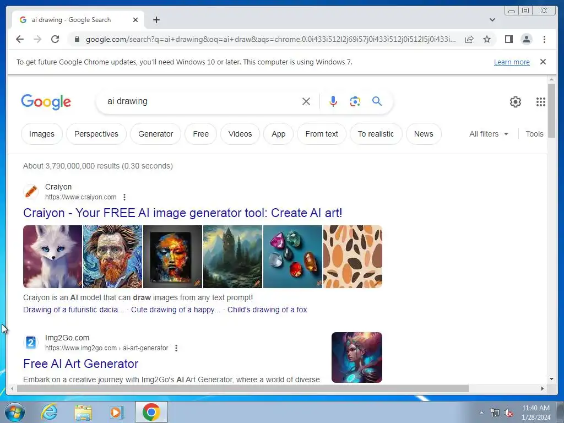The image size is (564, 423).
Task: Open the Craiyon result's three-dot options
Action: [x=124, y=197]
